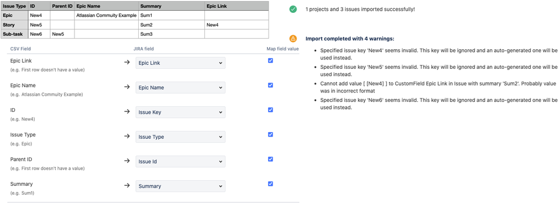
Task: Disable Map field value for Parent ID
Action: [x=270, y=159]
